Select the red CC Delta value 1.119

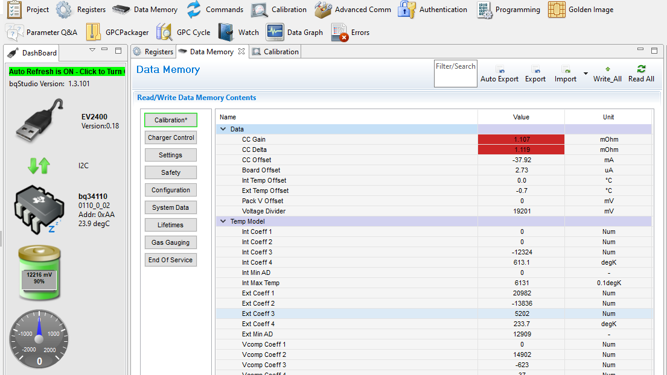(521, 150)
